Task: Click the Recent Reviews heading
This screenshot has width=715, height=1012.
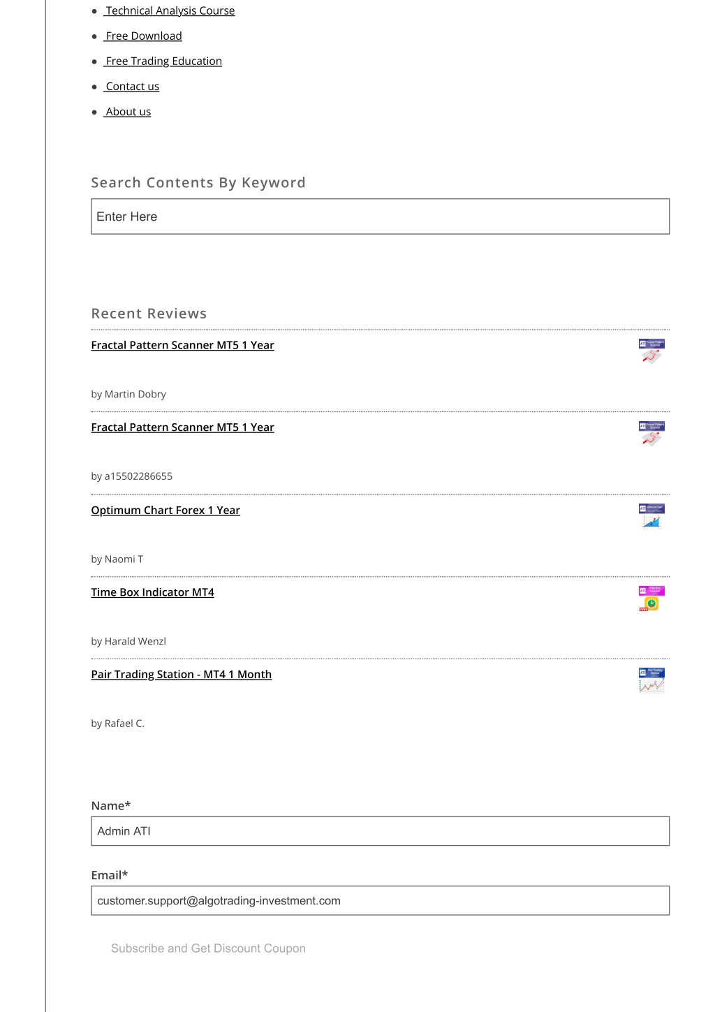Action: point(149,314)
